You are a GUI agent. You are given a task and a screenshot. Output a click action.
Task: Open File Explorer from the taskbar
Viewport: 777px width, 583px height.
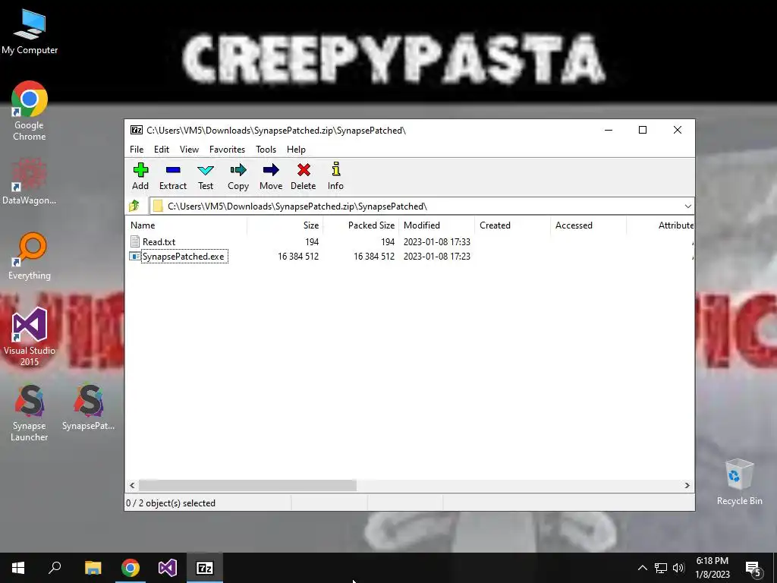[93, 568]
